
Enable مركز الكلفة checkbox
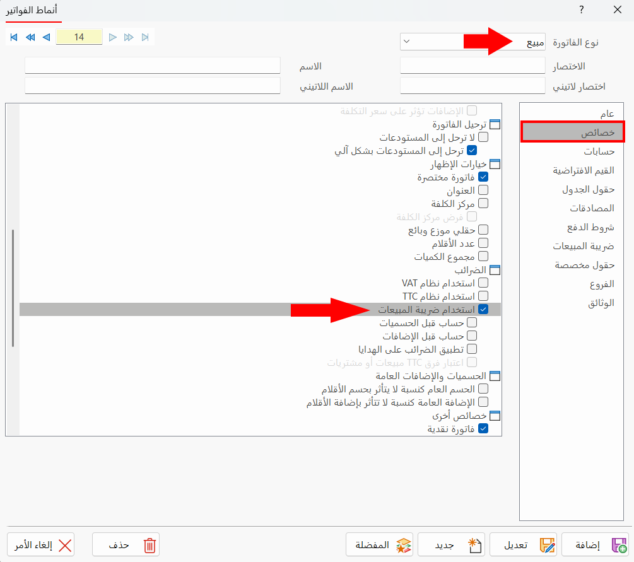[x=483, y=203]
